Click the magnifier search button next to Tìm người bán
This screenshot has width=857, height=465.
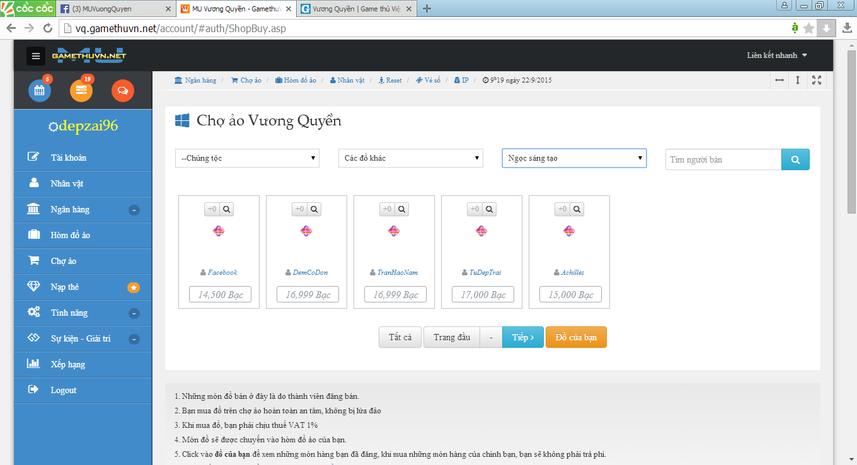795,159
